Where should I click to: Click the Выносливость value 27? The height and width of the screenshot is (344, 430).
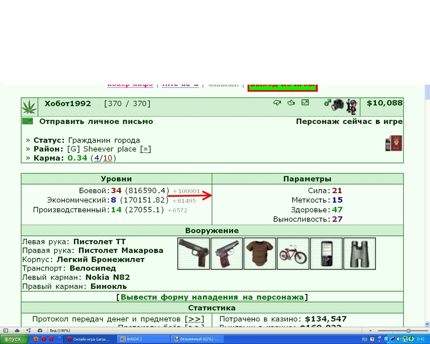click(x=338, y=219)
